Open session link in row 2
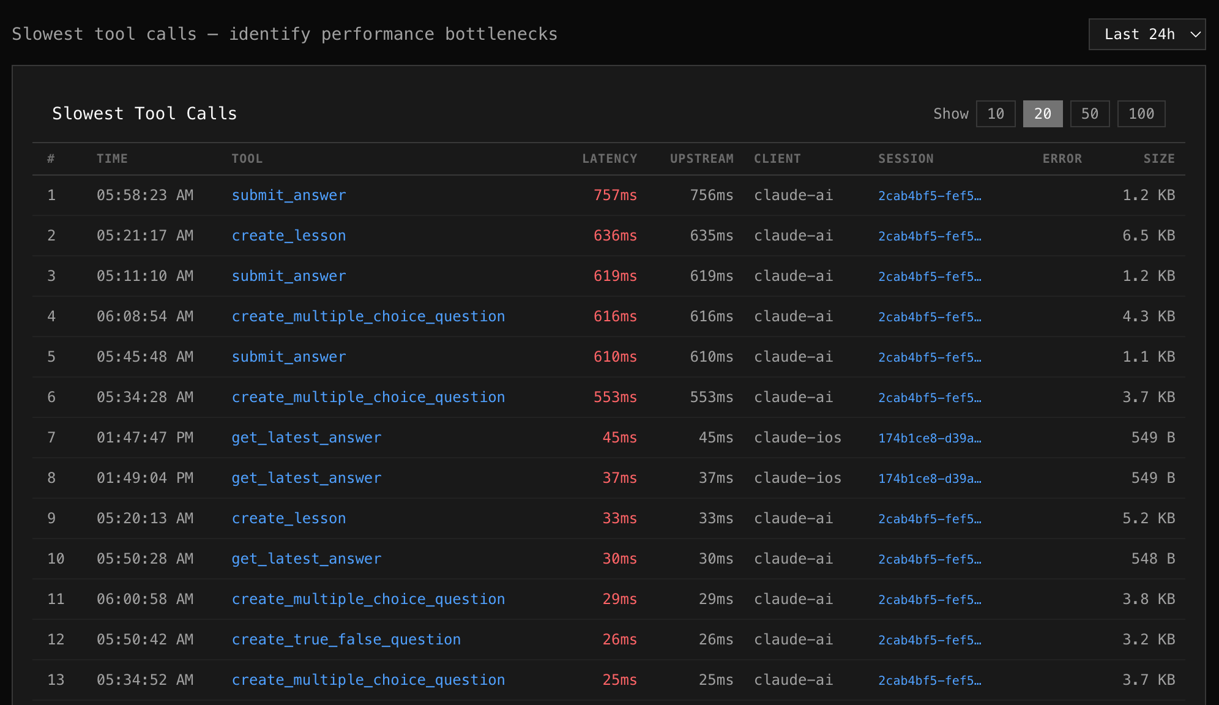Image resolution: width=1219 pixels, height=705 pixels. pyautogui.click(x=930, y=236)
